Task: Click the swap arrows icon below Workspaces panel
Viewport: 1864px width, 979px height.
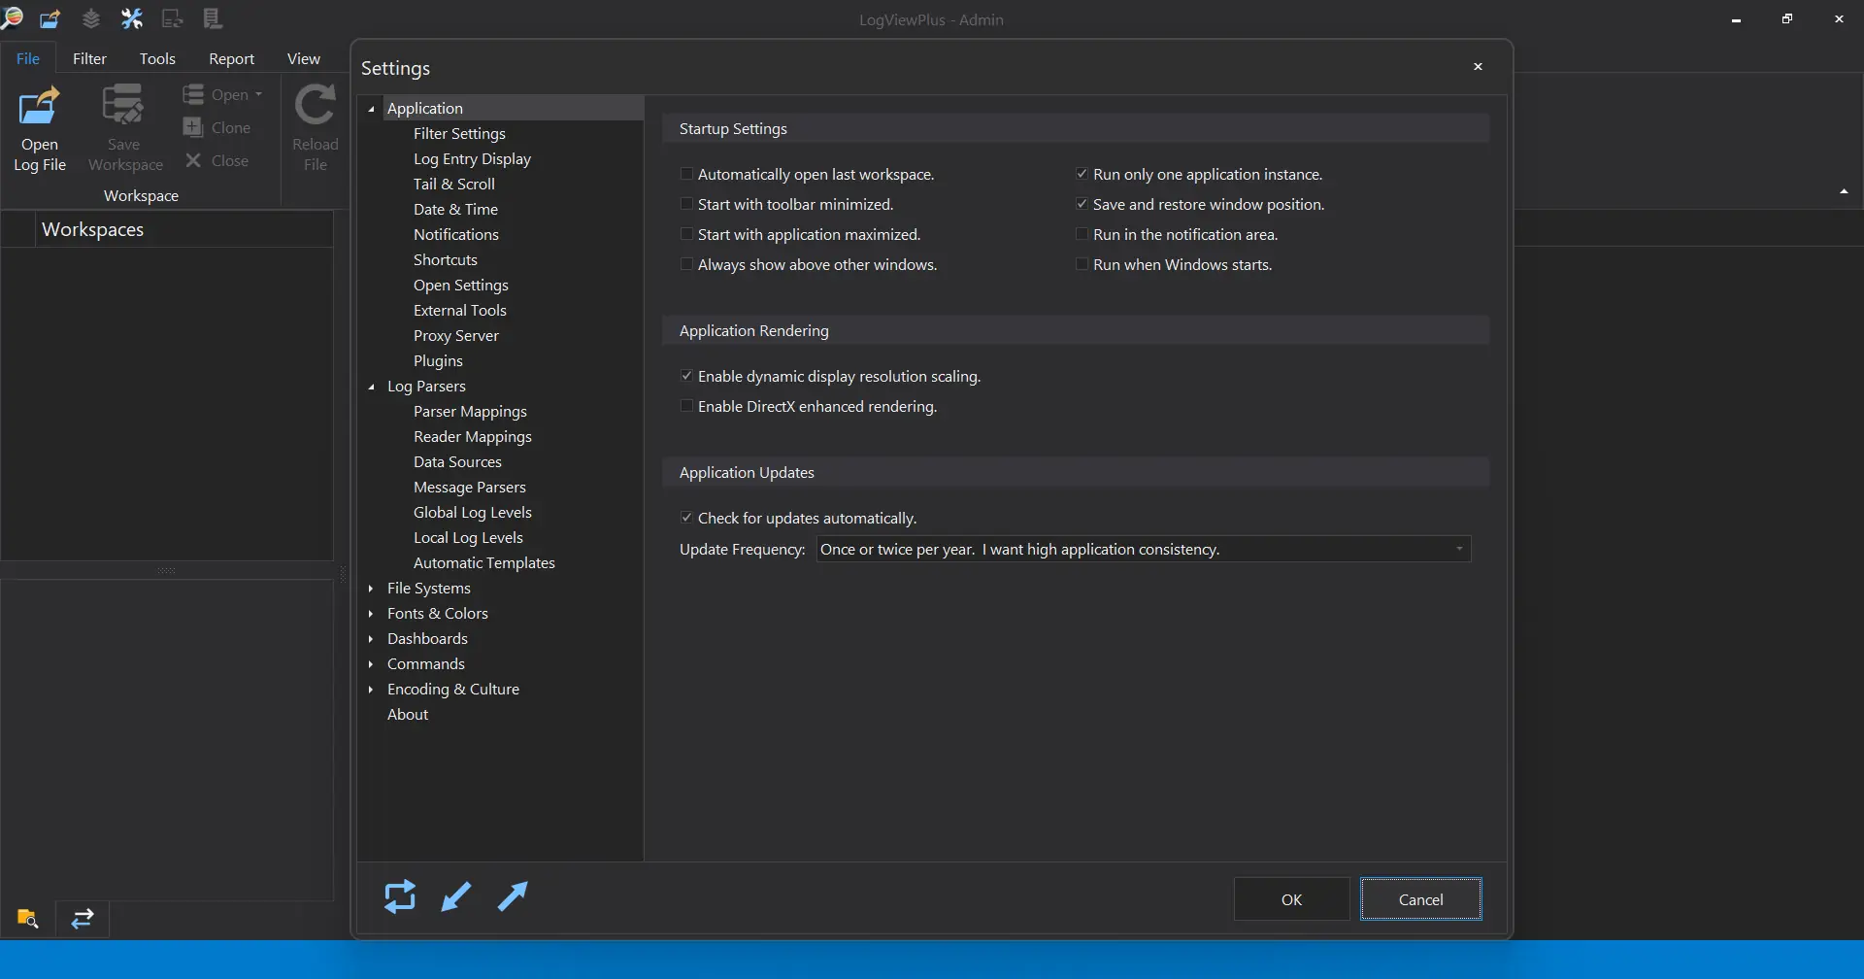Action: coord(83,918)
